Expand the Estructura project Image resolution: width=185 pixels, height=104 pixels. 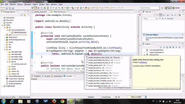click(x=2, y=20)
